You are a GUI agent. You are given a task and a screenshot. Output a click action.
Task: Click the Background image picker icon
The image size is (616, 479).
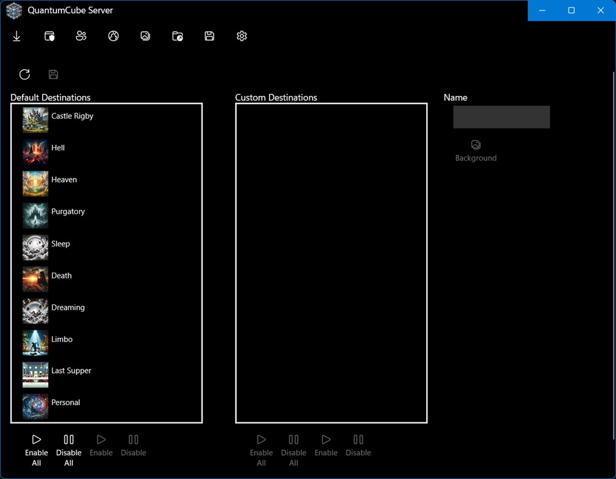[476, 145]
